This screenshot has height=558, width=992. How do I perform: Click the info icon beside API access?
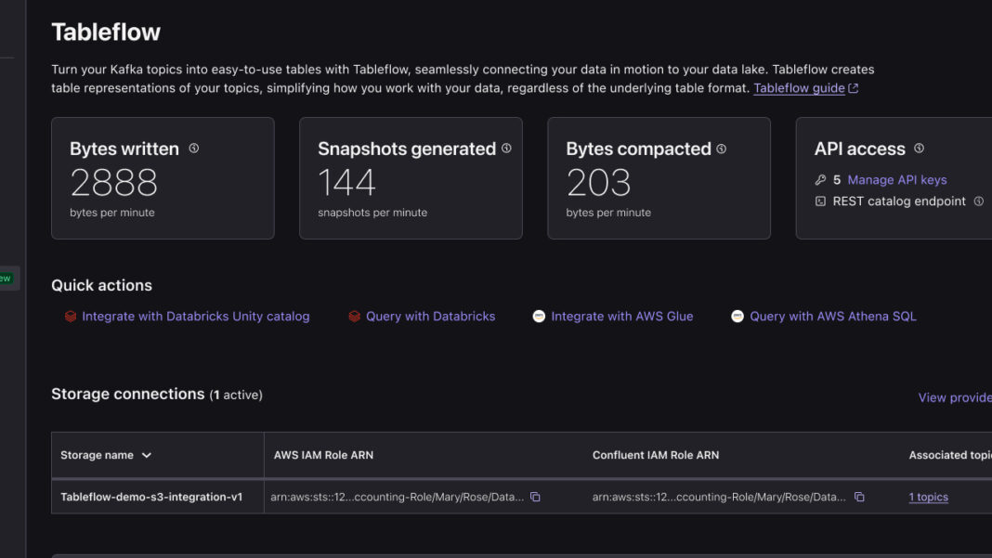coord(919,149)
